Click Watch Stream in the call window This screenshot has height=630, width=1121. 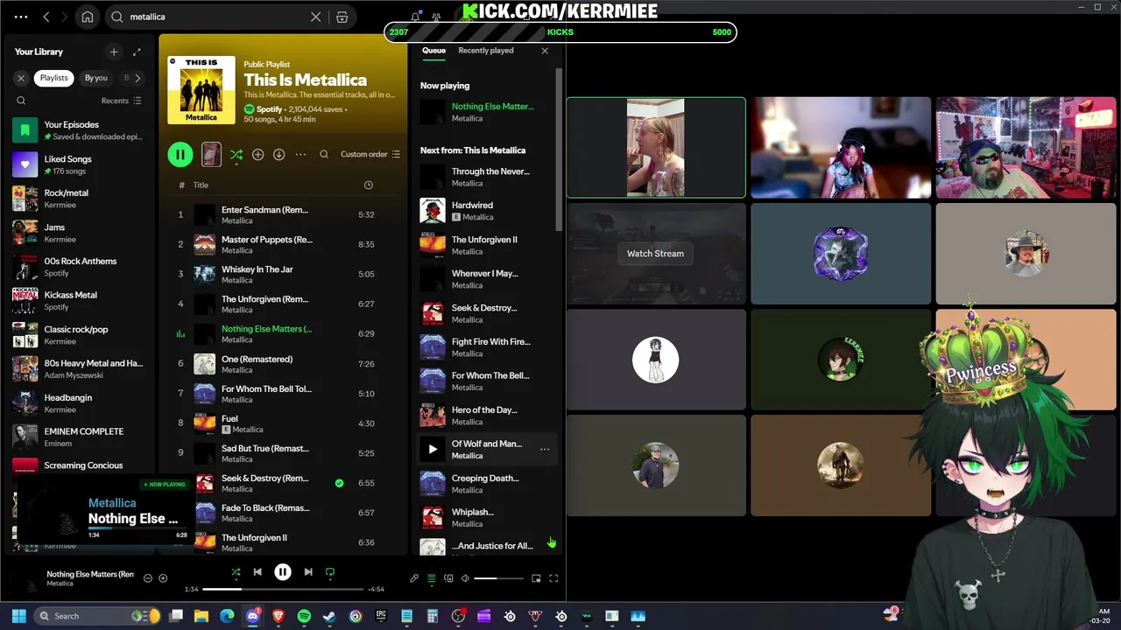[x=655, y=254]
